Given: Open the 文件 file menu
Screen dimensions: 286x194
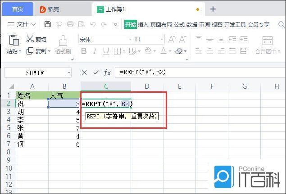Looking at the screenshot, I should tap(22, 24).
